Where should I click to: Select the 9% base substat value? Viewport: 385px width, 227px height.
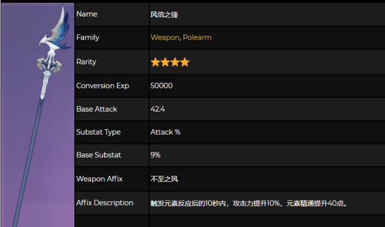coord(155,155)
